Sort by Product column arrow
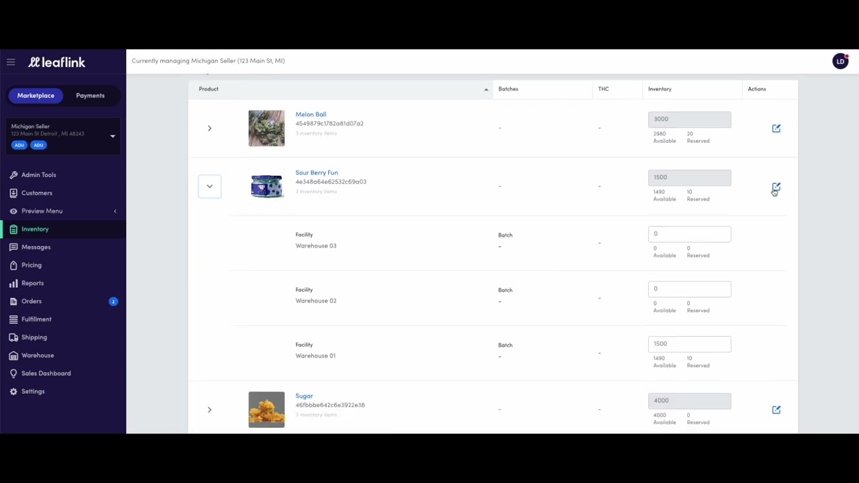 click(x=486, y=89)
